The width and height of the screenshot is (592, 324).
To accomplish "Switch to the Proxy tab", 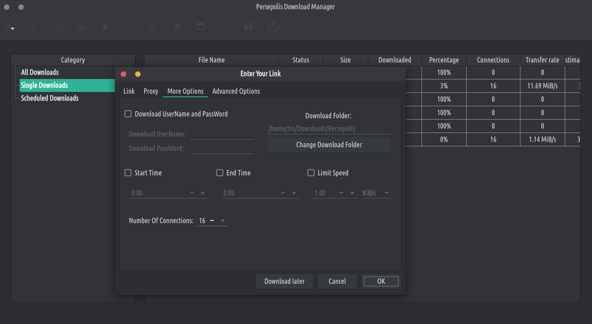I will click(151, 91).
